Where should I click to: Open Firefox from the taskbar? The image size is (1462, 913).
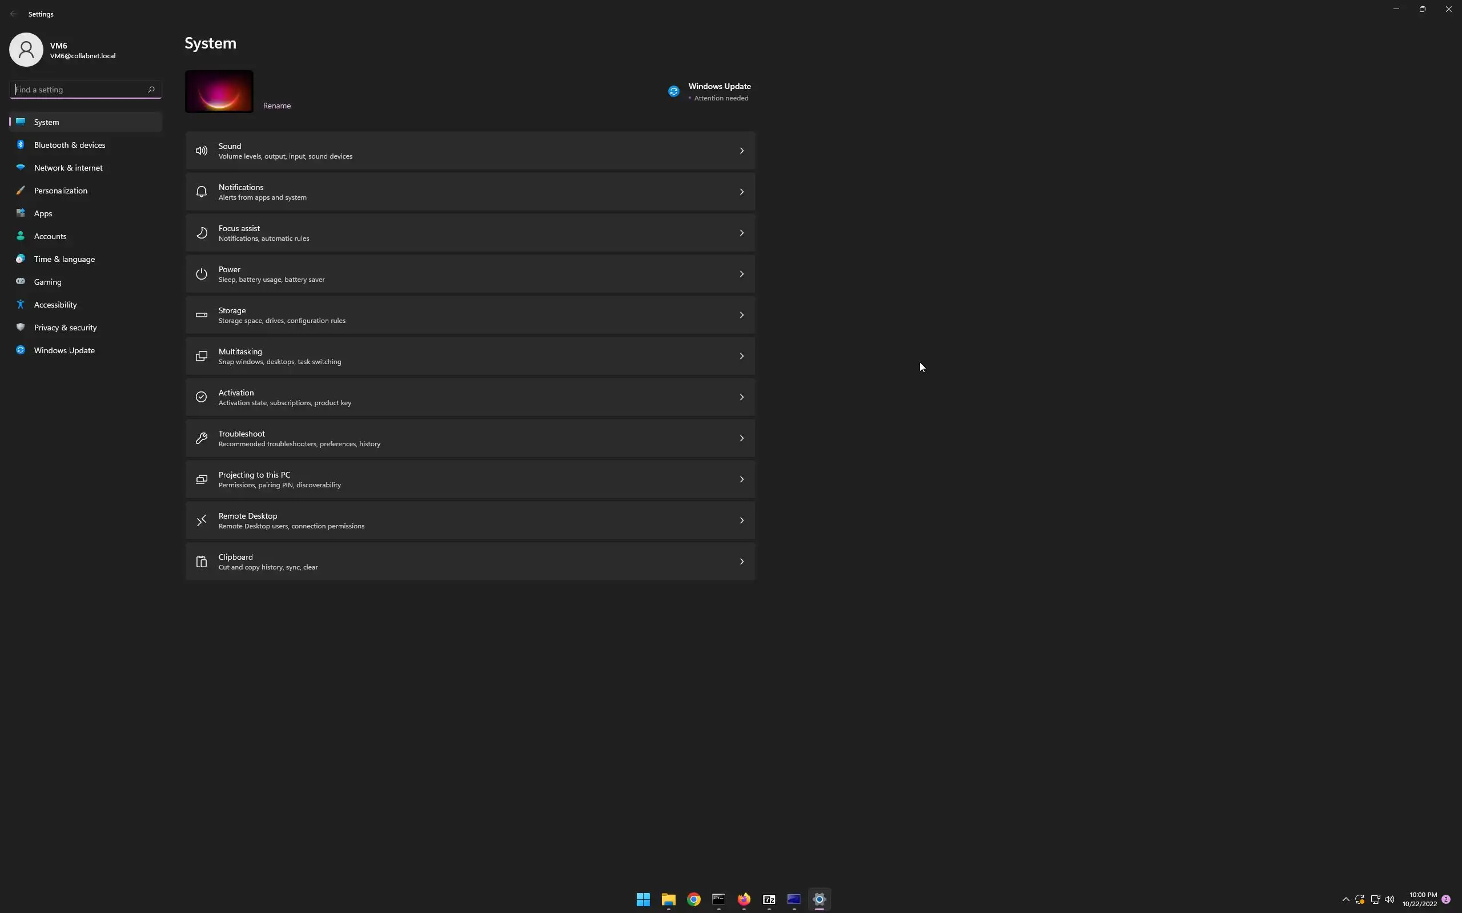pos(744,899)
